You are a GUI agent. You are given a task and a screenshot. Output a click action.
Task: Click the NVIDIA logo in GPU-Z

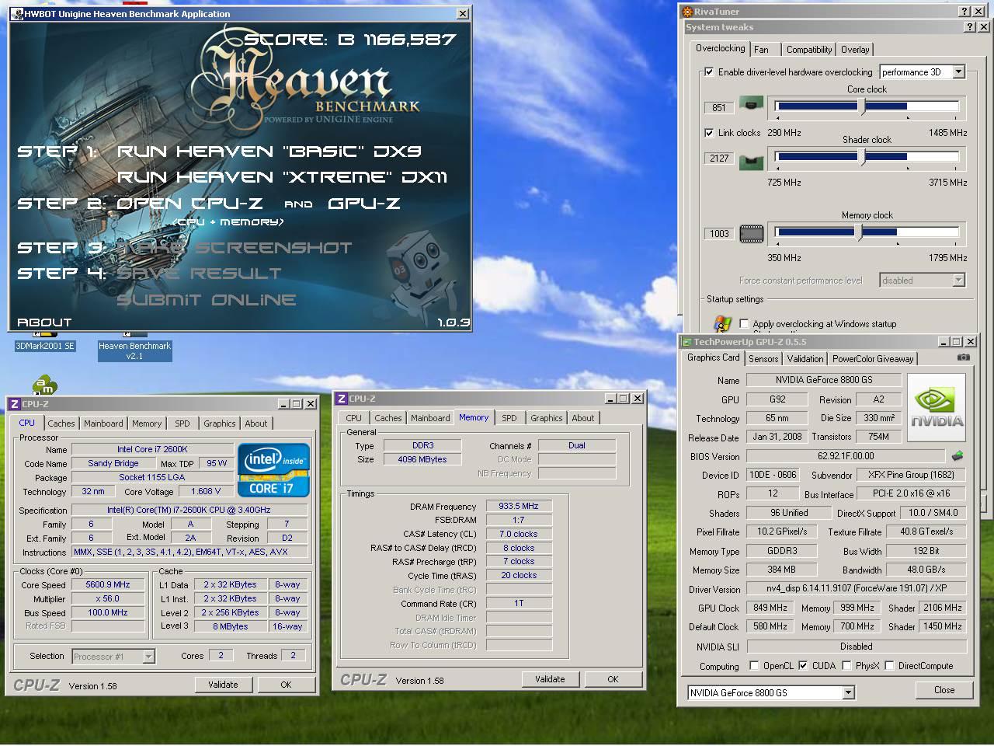[x=937, y=407]
